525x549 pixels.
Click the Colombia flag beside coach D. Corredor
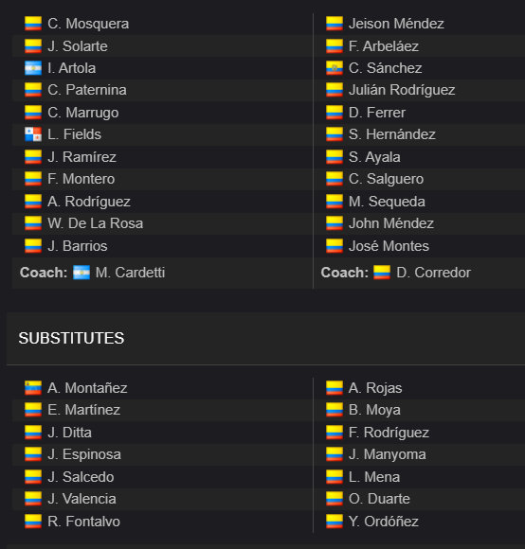pyautogui.click(x=382, y=273)
